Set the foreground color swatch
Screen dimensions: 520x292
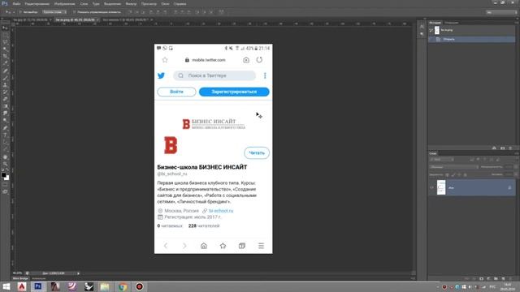(3, 175)
